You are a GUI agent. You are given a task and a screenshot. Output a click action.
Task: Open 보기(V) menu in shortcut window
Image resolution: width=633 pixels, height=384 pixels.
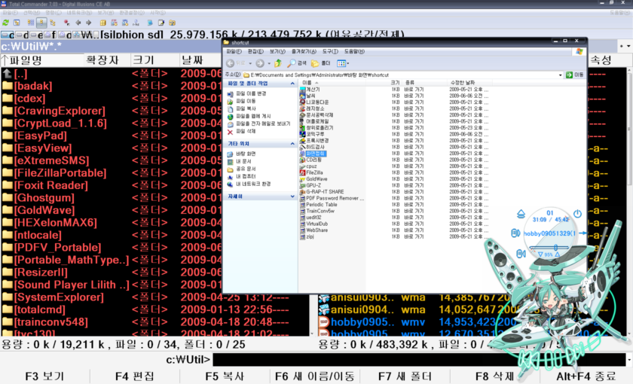pos(277,52)
